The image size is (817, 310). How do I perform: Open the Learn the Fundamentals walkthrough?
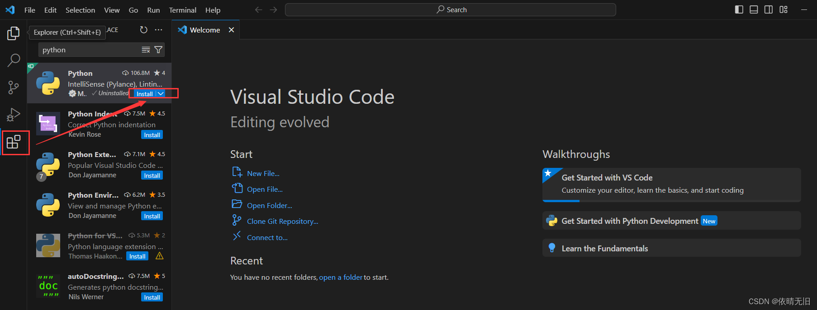(671, 248)
